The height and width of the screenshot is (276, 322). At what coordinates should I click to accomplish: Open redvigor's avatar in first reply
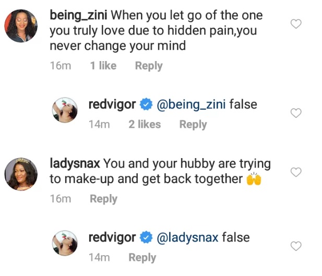65,111
